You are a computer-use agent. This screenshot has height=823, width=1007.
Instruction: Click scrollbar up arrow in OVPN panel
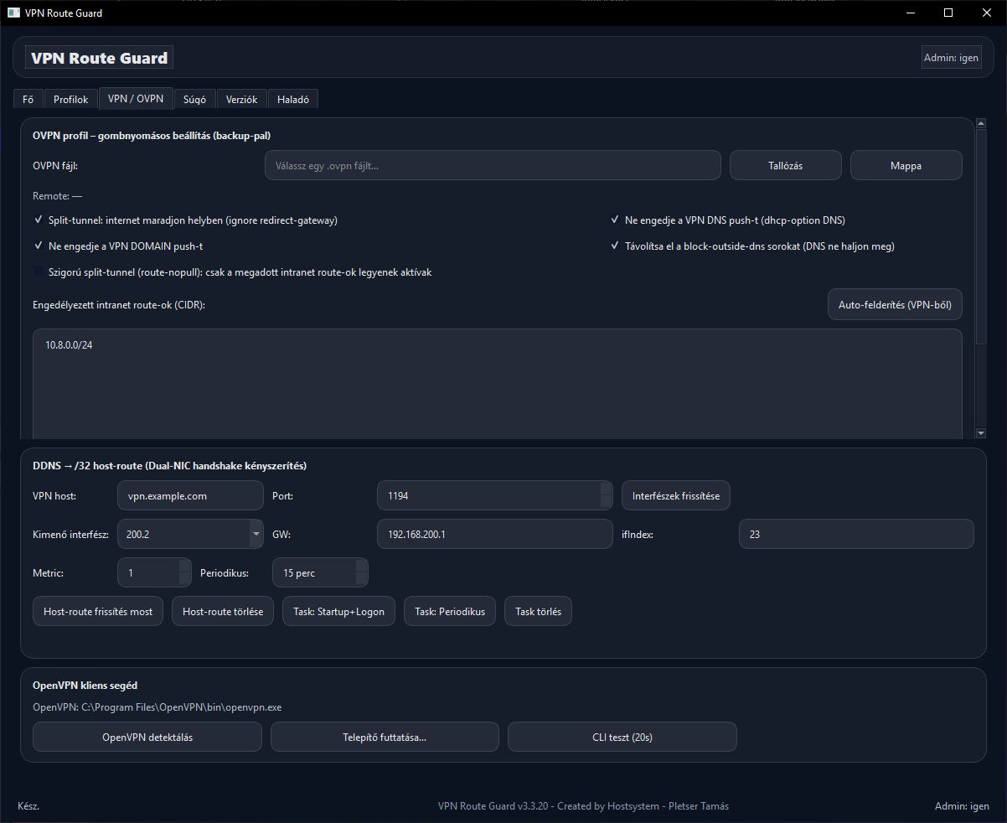(981, 123)
